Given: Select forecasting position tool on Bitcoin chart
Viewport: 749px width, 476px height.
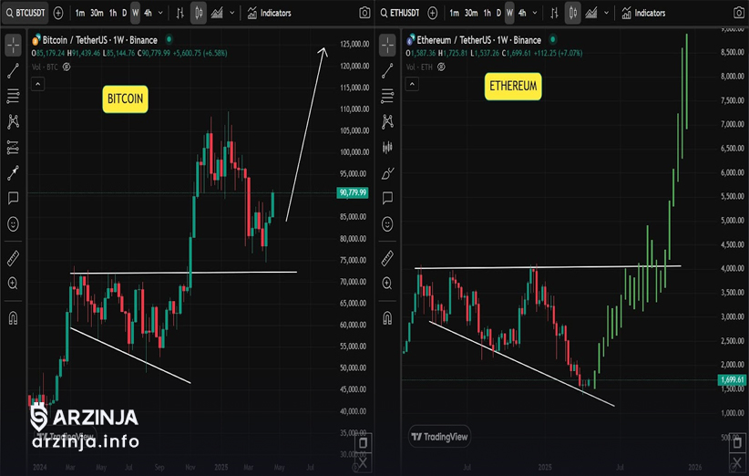Looking at the screenshot, I should click(x=14, y=148).
